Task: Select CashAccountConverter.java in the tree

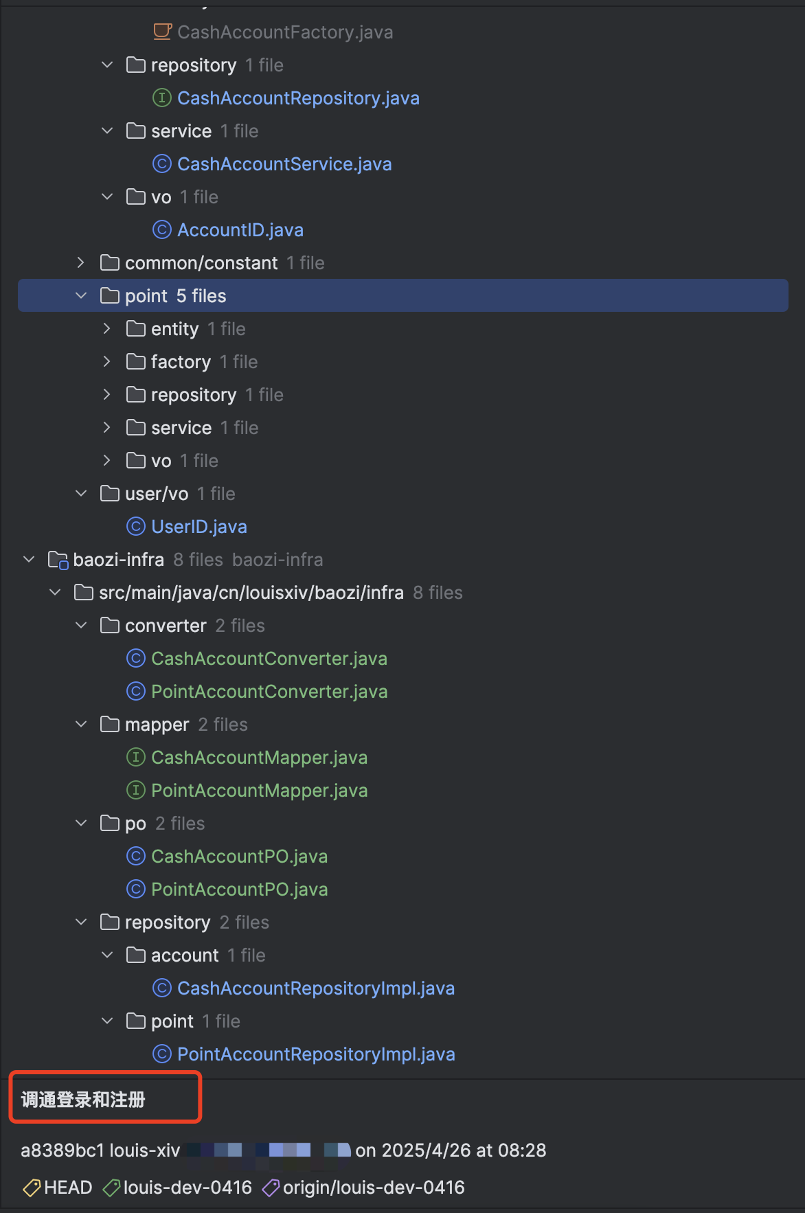Action: [269, 659]
